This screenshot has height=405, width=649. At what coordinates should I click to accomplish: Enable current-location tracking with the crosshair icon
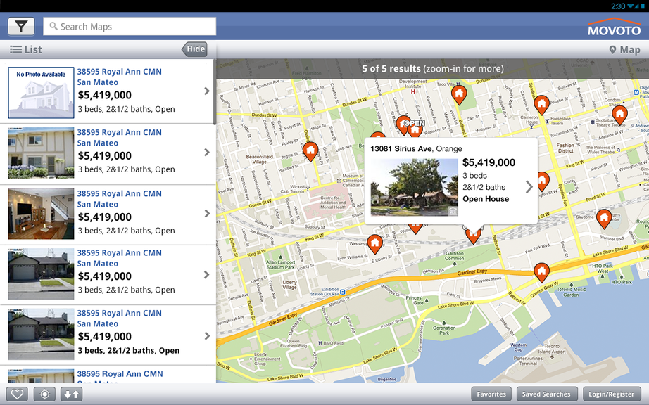44,394
